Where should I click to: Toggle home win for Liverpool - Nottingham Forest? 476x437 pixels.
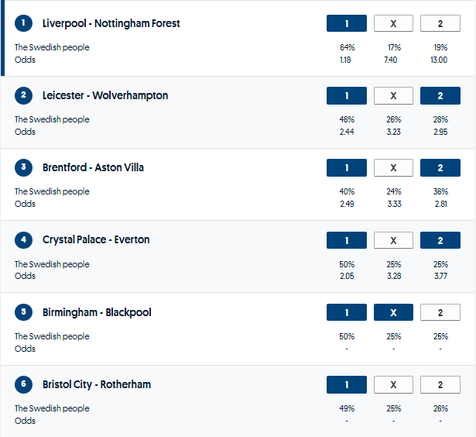(347, 24)
